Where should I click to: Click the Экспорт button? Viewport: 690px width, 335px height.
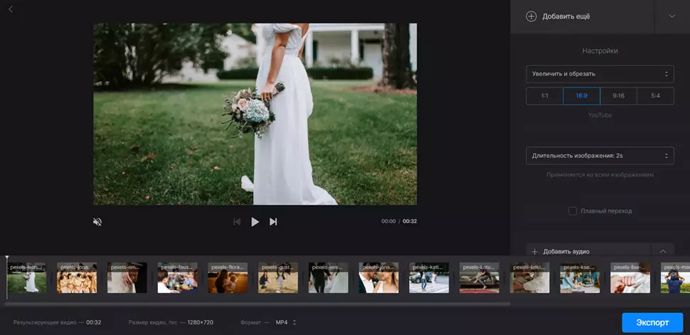(x=652, y=322)
